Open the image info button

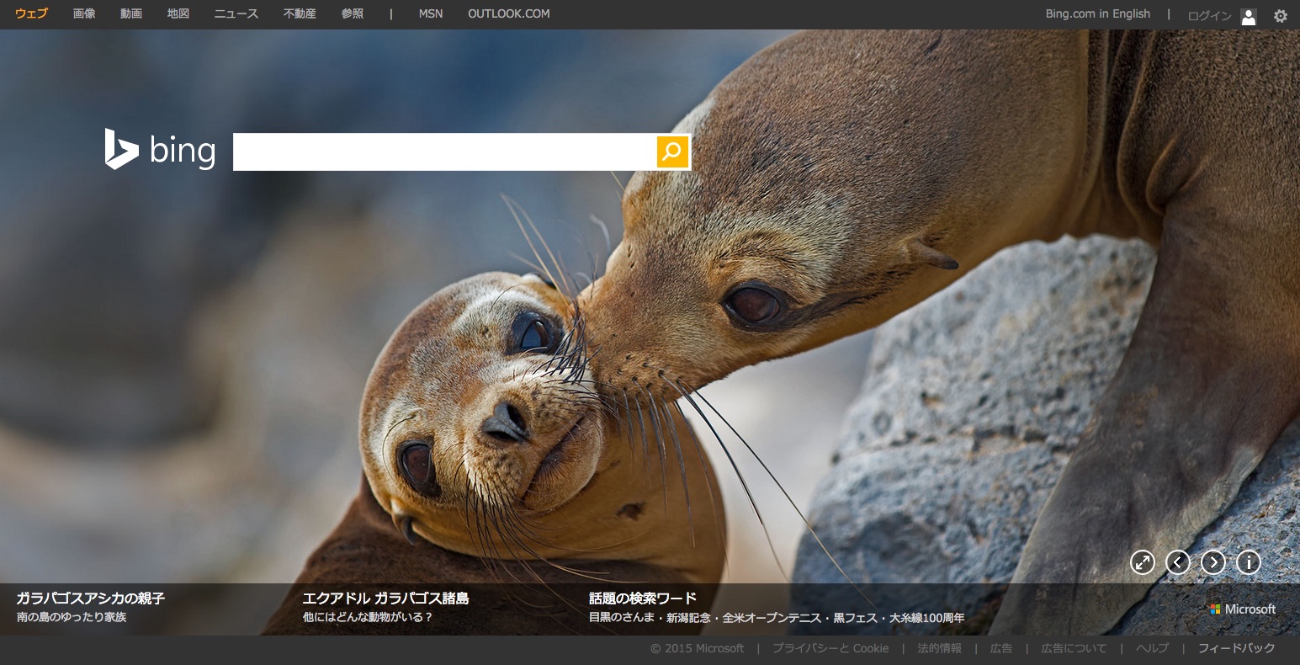pos(1248,562)
